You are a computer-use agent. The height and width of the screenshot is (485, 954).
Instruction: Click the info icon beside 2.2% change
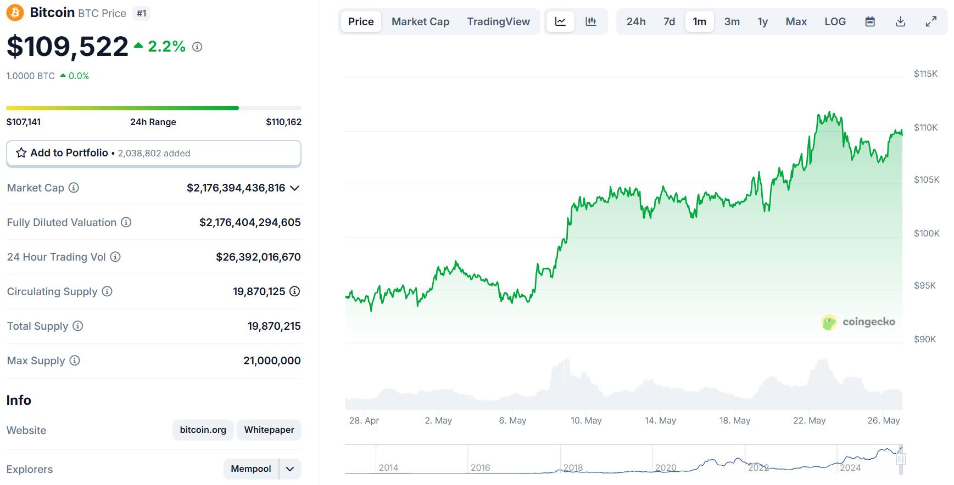click(x=197, y=47)
